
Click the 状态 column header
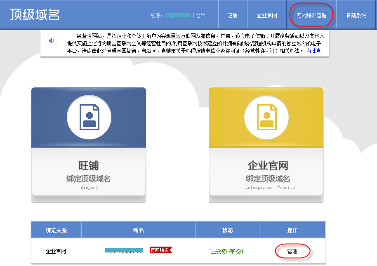(x=227, y=230)
